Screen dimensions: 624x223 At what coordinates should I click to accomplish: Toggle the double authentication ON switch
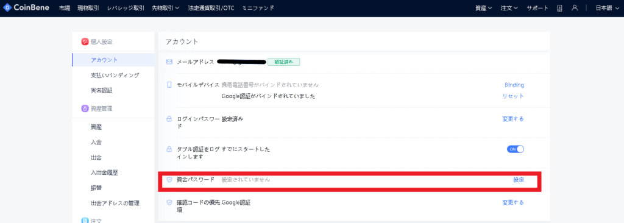click(x=516, y=149)
